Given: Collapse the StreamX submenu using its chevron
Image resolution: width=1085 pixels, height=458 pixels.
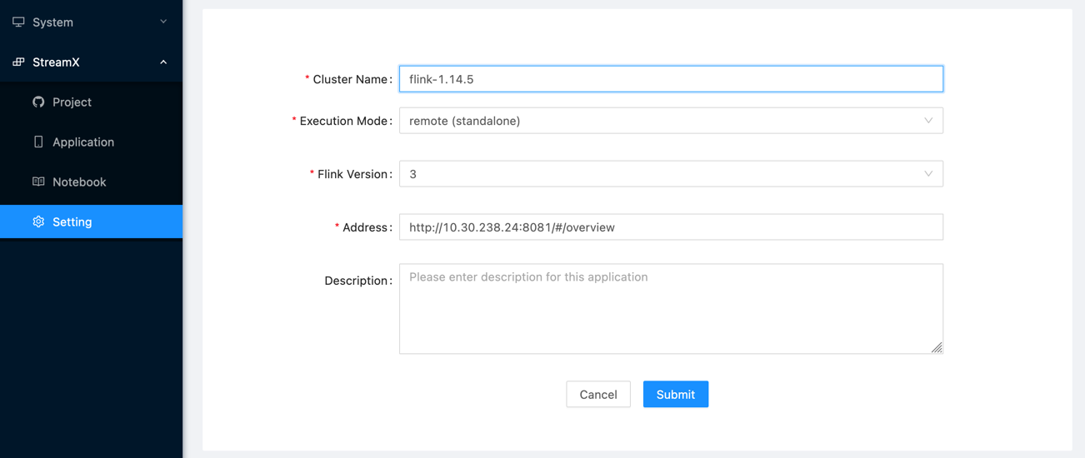Looking at the screenshot, I should pyautogui.click(x=163, y=62).
